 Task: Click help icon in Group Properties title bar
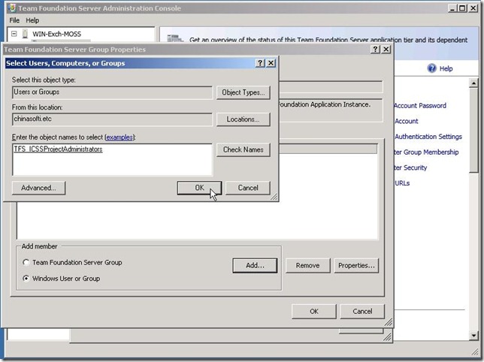[375, 50]
